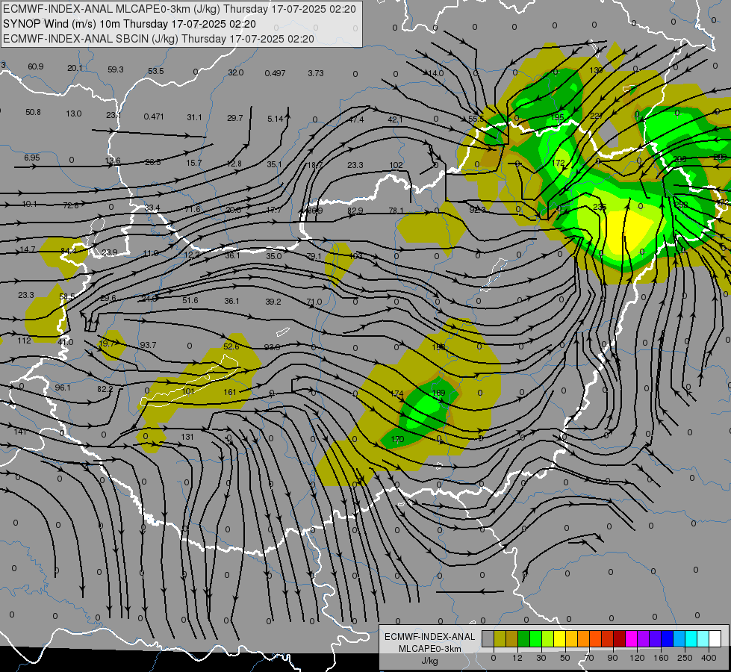Select the lime yellow-green legend swatch
Screen dimensions: 731x672
pos(548,638)
